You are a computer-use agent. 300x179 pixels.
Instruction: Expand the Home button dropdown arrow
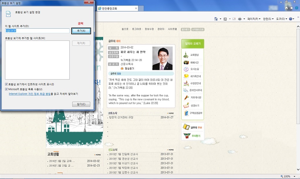click(220, 19)
